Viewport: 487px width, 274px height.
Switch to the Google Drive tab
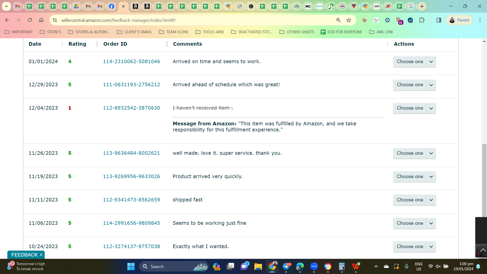click(x=76, y=6)
